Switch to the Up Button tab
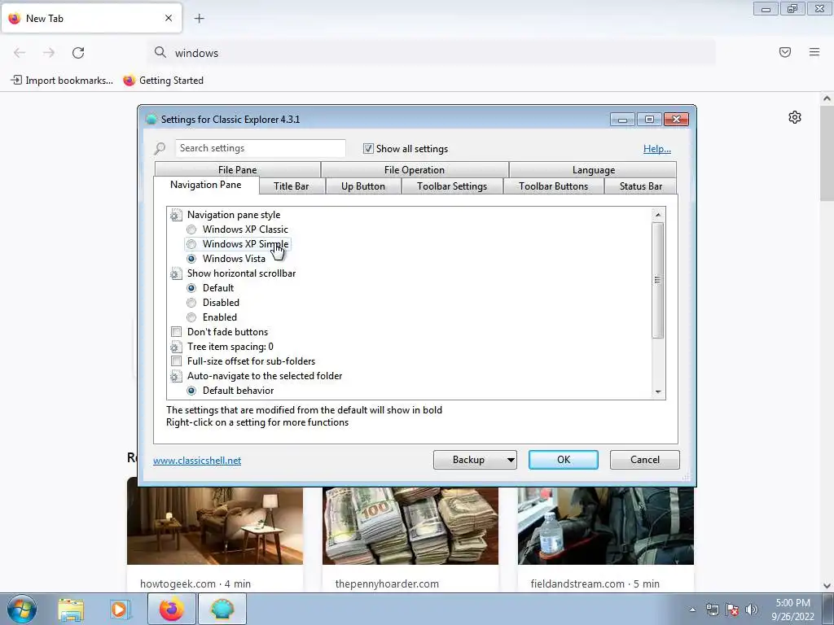834x625 pixels. [363, 186]
